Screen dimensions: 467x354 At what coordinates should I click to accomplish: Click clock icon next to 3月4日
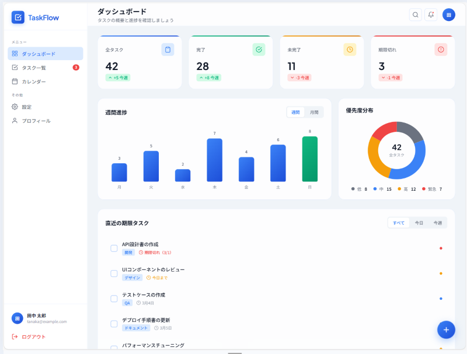pyautogui.click(x=138, y=303)
